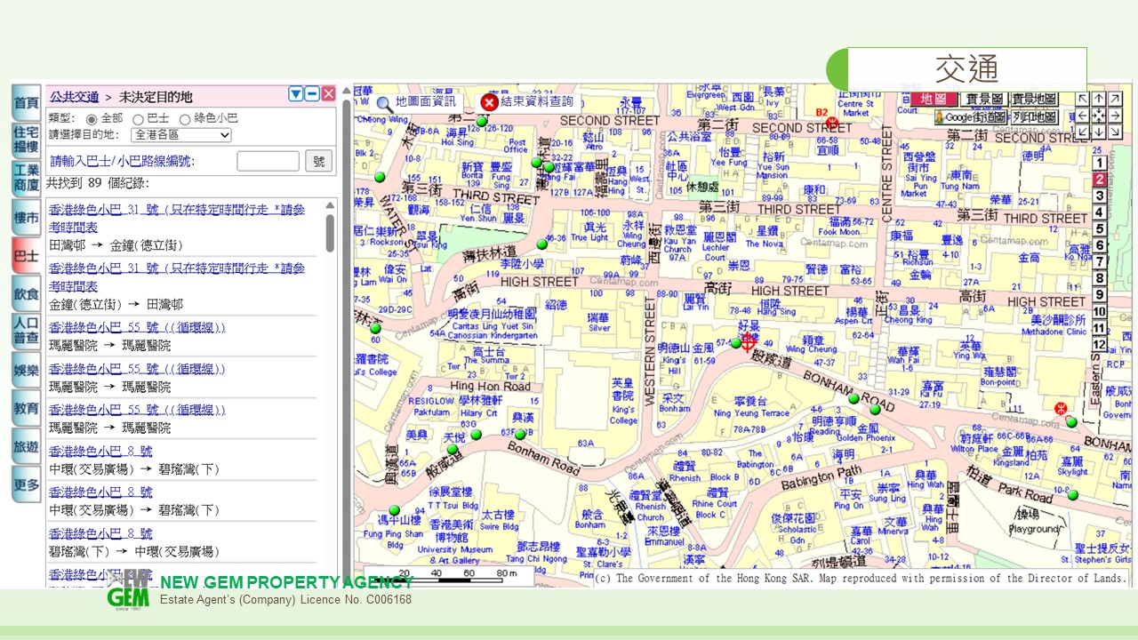This screenshot has width=1138, height=640.
Task: Open the 全港各區 destination dropdown
Action: click(x=180, y=135)
